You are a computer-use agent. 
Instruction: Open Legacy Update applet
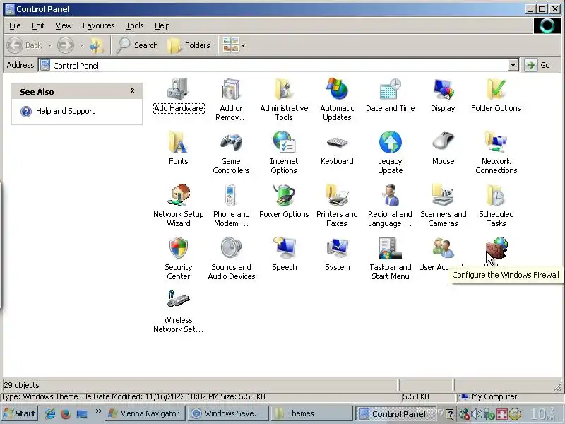click(x=391, y=152)
